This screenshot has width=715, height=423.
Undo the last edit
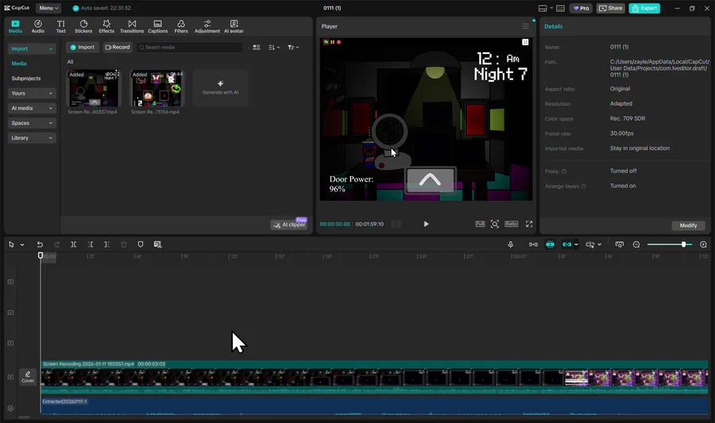(40, 244)
